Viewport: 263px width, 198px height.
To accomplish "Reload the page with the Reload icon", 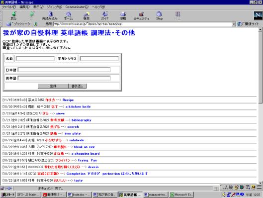I will point(50,15).
